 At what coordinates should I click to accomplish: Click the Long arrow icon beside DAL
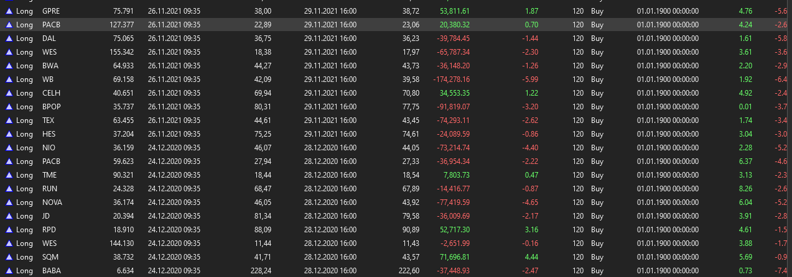pos(9,39)
